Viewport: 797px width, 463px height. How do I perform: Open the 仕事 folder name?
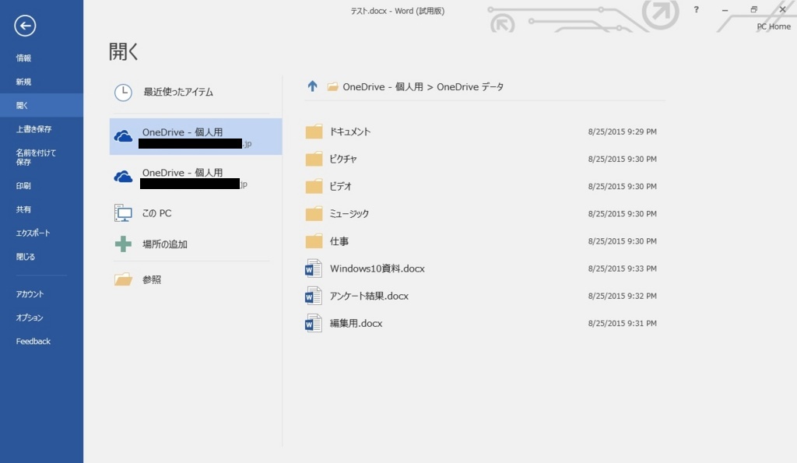coord(339,241)
